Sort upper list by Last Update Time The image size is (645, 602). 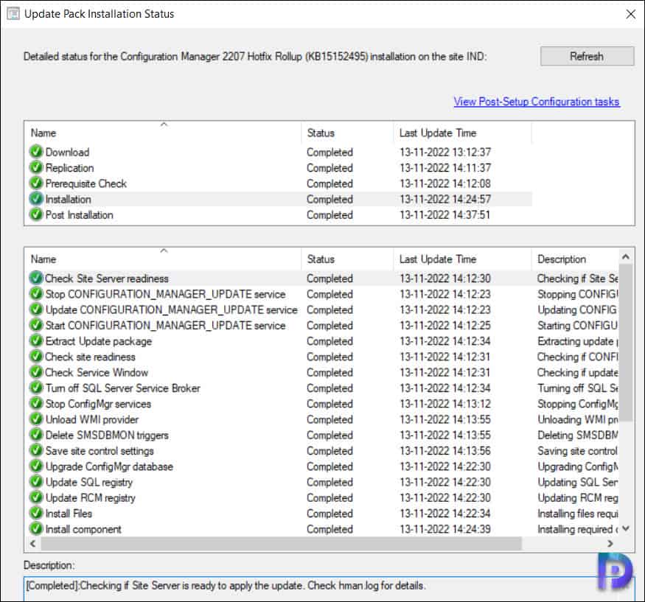click(x=462, y=133)
